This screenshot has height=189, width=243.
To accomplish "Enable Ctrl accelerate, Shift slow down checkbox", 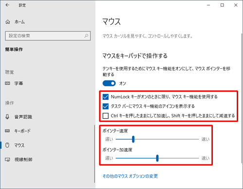I will click(105, 116).
